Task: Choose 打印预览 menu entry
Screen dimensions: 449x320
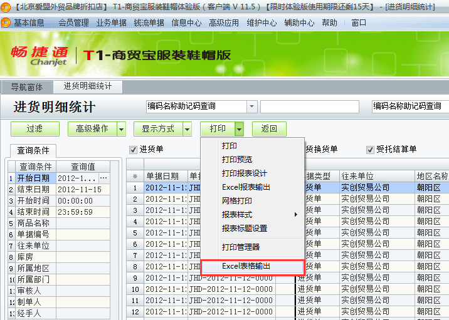Action: [252, 160]
